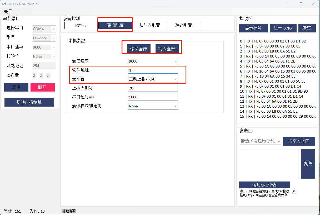The image size is (320, 215).
Task: Toggle 显示TX/RX in receive area
Action: point(283,28)
